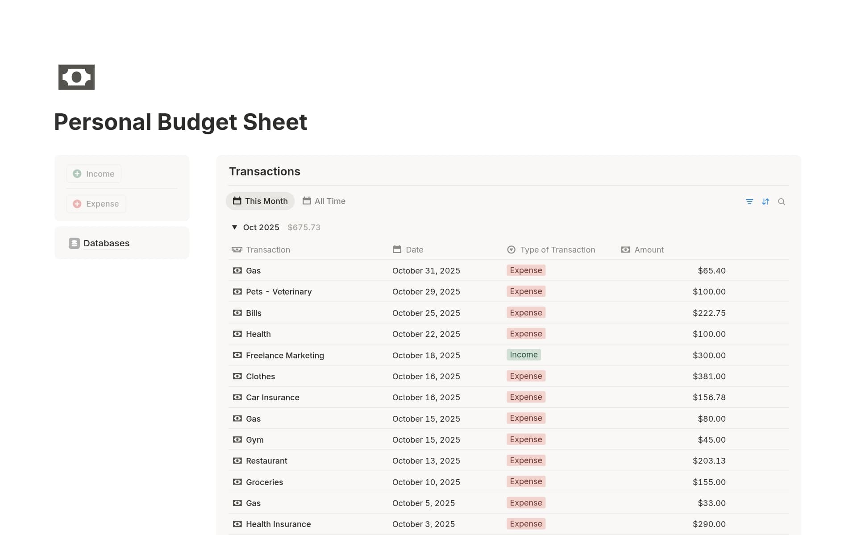Click the Expense tag on Car Insurance
857x535 pixels.
point(526,397)
